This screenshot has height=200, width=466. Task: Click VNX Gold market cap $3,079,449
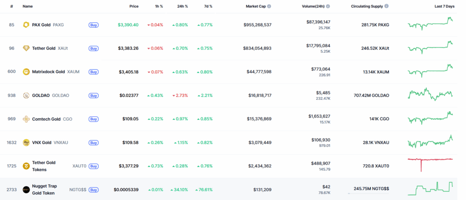[x=260, y=142]
